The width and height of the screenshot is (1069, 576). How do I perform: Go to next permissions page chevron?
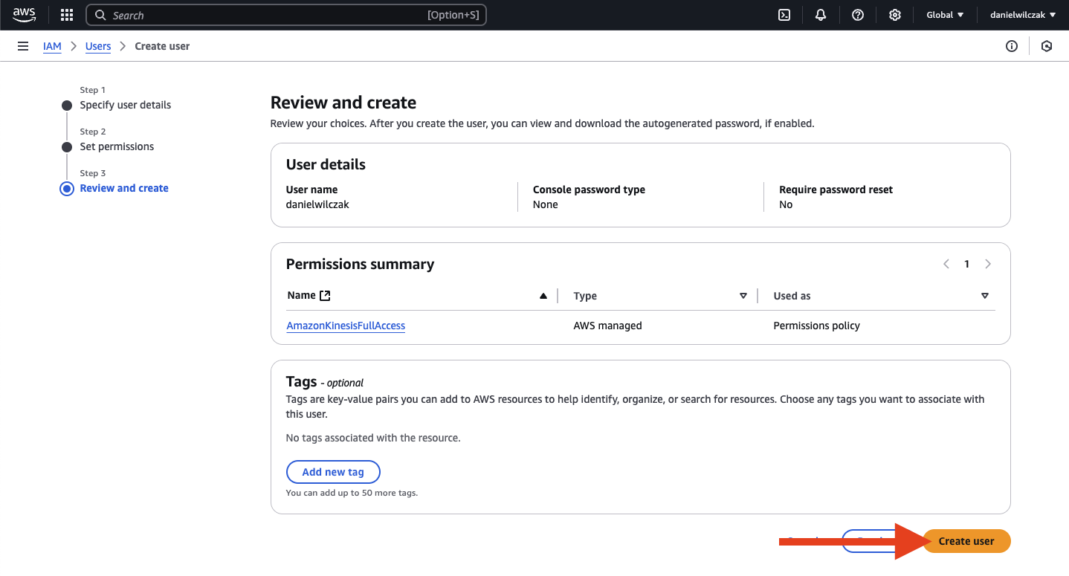pos(988,264)
